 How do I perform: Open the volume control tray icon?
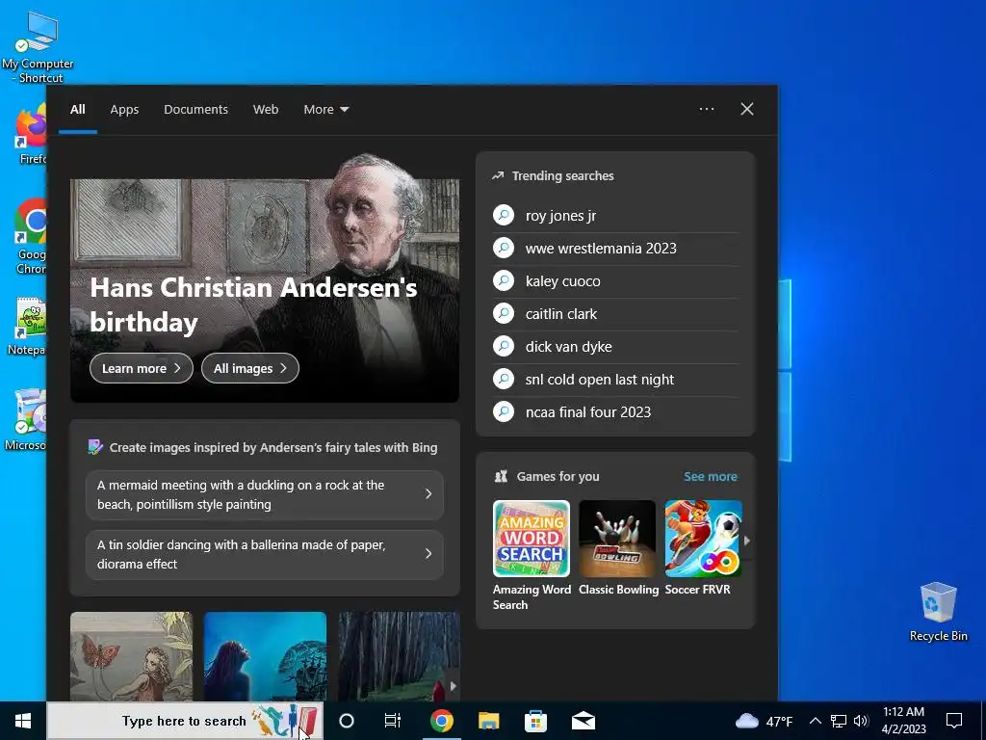[x=861, y=721]
